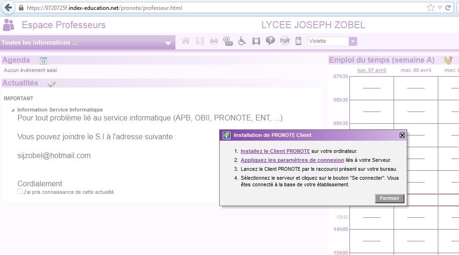Expand the "Toutes les informations" menu
This screenshot has width=459, height=255.
tap(168, 43)
